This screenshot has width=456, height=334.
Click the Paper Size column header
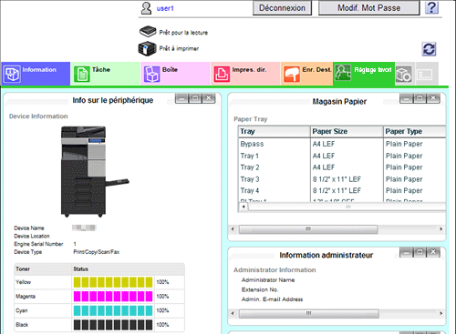click(x=347, y=132)
